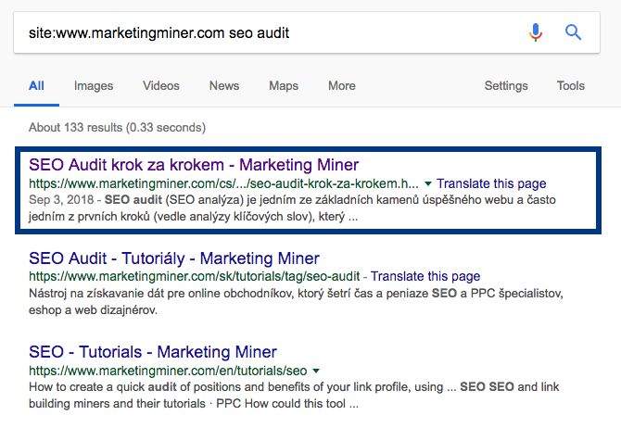
Task: Open the search Tools menu
Action: pyautogui.click(x=571, y=86)
